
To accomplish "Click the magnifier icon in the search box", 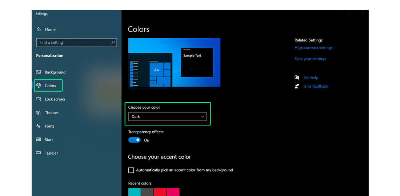I will tap(113, 43).
